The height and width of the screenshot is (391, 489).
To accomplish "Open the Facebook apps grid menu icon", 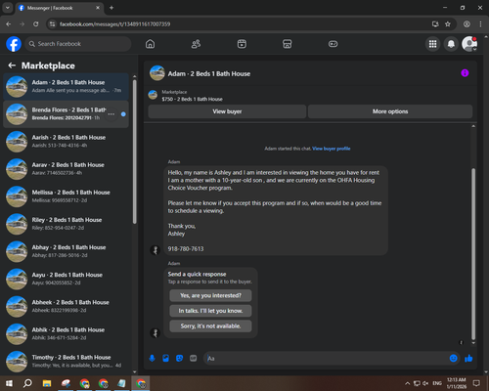I will [432, 44].
